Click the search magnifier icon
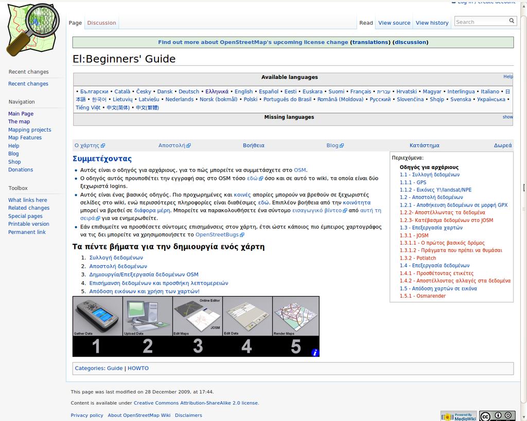Screen dimensions: 527x421 point(512,21)
